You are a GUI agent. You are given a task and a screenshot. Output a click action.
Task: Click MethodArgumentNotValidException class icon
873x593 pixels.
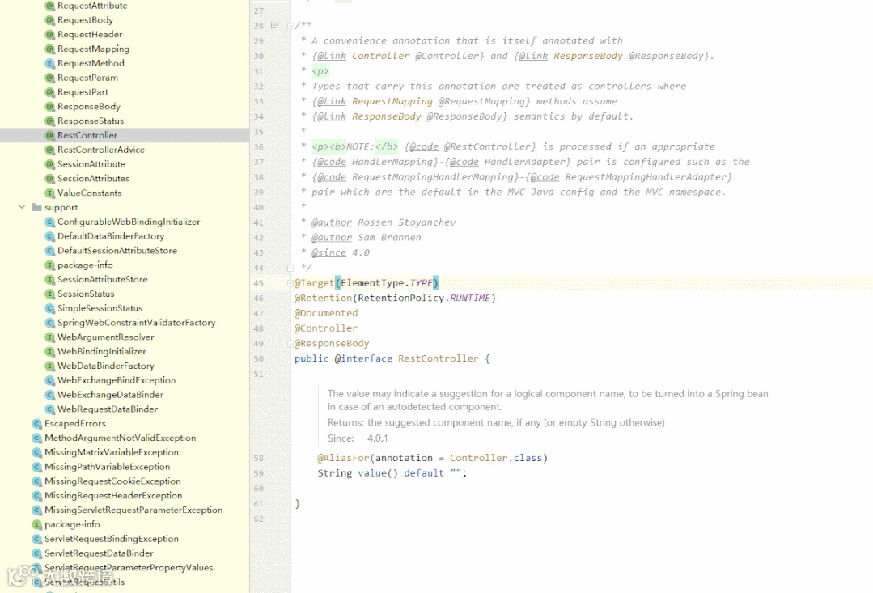click(x=36, y=438)
